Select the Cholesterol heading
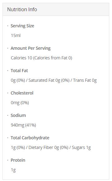Screen dimensions: 112x181 tap(22, 93)
